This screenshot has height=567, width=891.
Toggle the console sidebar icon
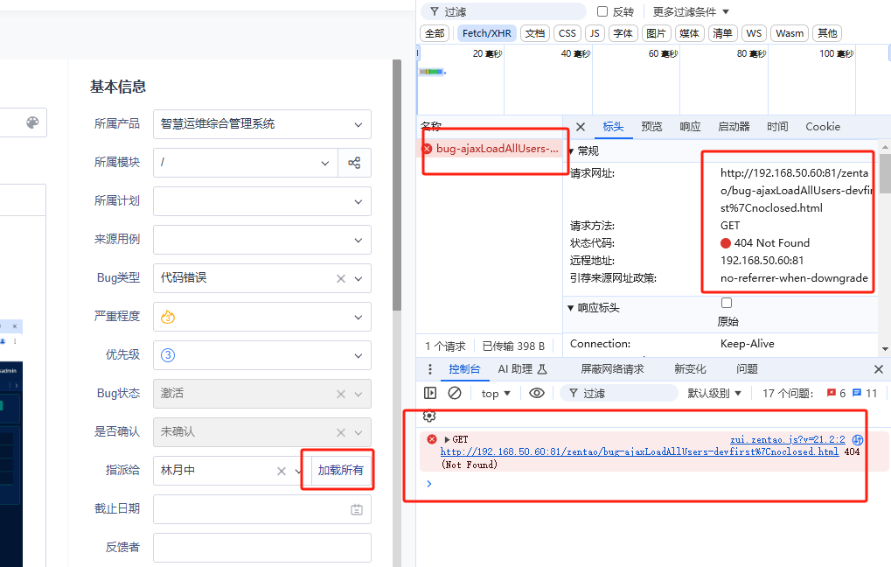[x=430, y=393]
